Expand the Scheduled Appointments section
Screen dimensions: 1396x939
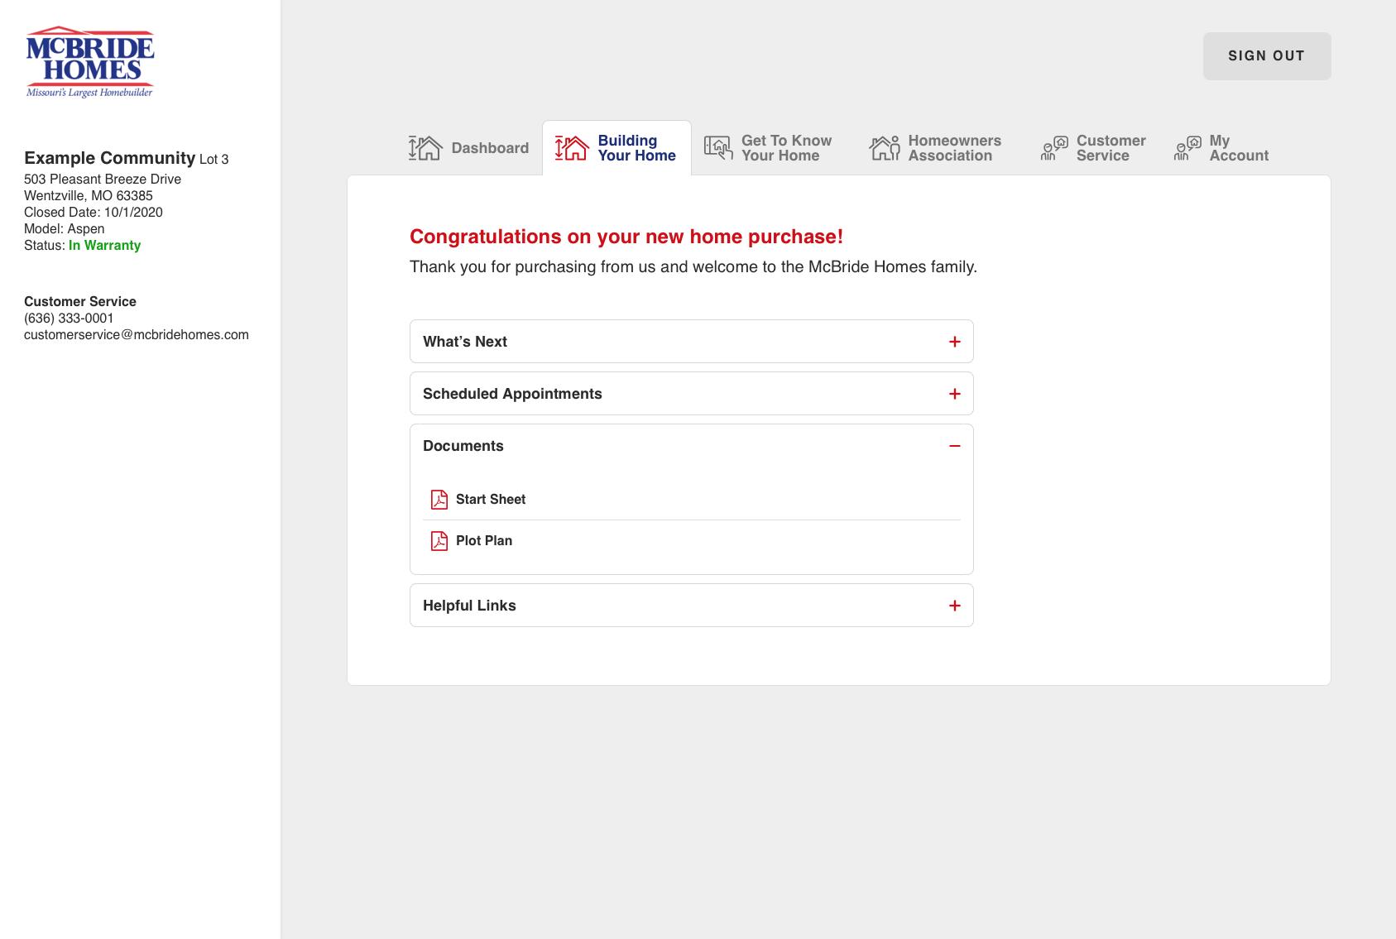[x=692, y=394]
